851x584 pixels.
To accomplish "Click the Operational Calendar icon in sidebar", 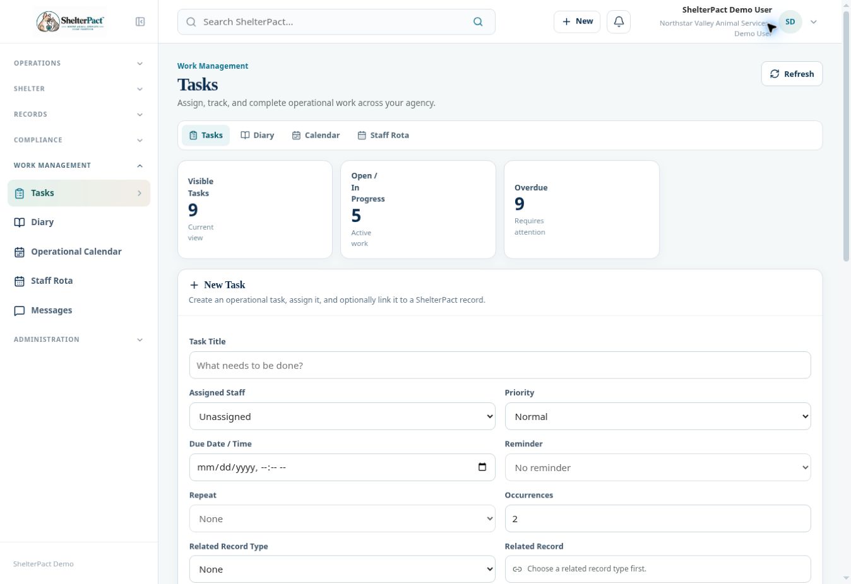I will point(20,252).
